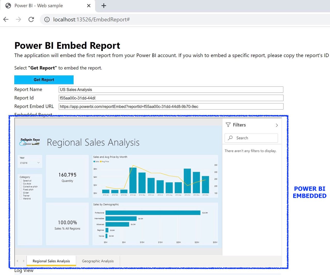Click the 2016 Oct sales bar
The image size is (330, 275).
point(187,181)
